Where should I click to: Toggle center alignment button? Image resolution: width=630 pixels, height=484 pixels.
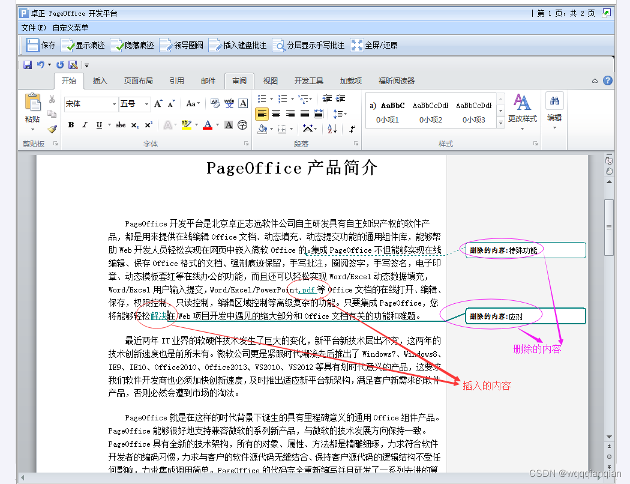coord(276,114)
